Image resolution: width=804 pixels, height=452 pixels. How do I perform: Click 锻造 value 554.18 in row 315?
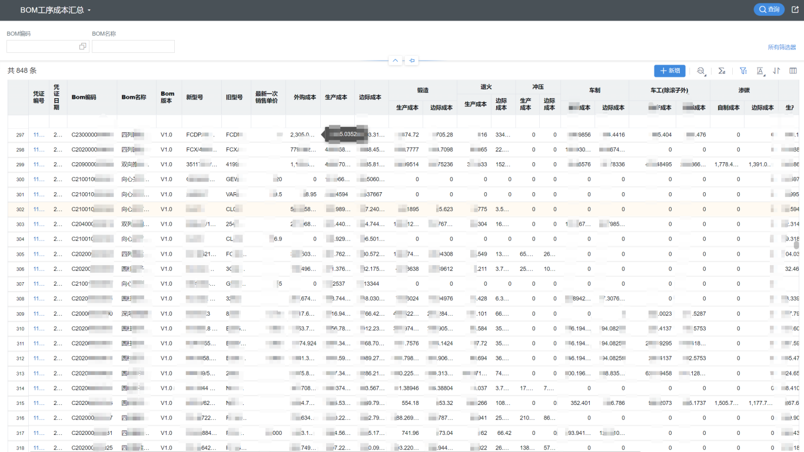tap(410, 403)
